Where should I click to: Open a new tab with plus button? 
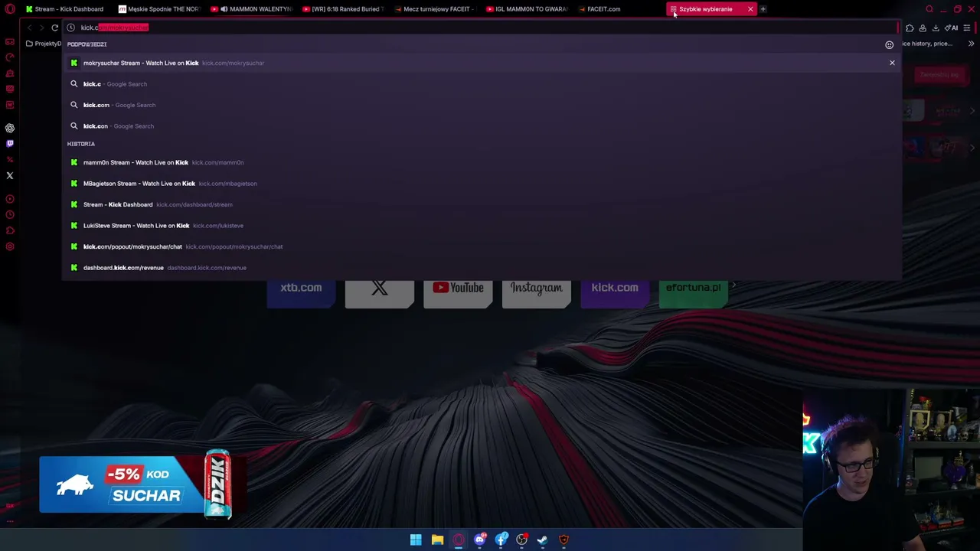click(763, 9)
